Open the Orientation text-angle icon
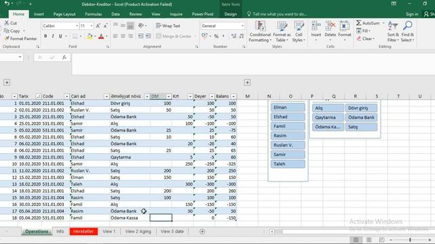This screenshot has height=244, width=435. [x=141, y=26]
